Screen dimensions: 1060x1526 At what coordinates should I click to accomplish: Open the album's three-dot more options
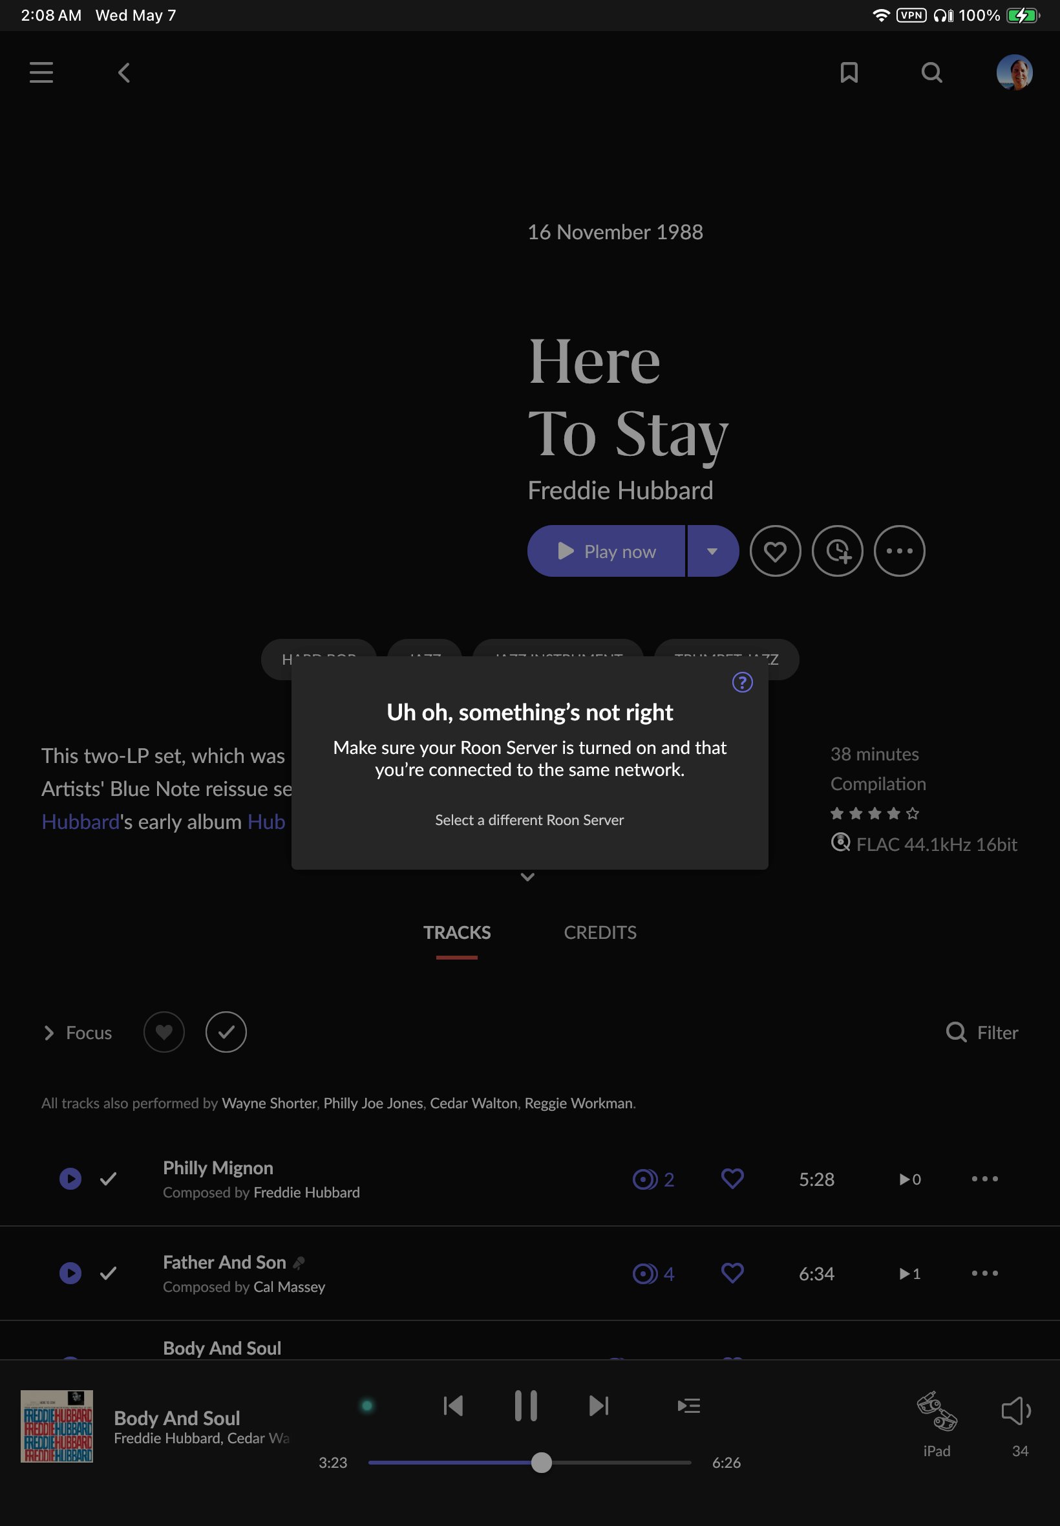point(899,551)
